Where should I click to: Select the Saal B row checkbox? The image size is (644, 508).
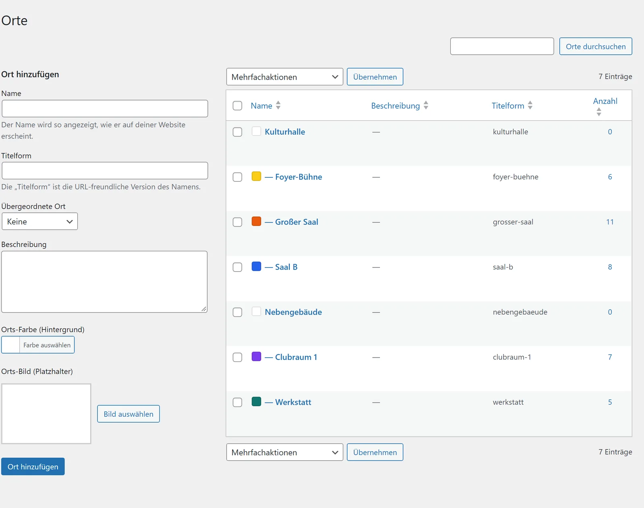(x=237, y=267)
